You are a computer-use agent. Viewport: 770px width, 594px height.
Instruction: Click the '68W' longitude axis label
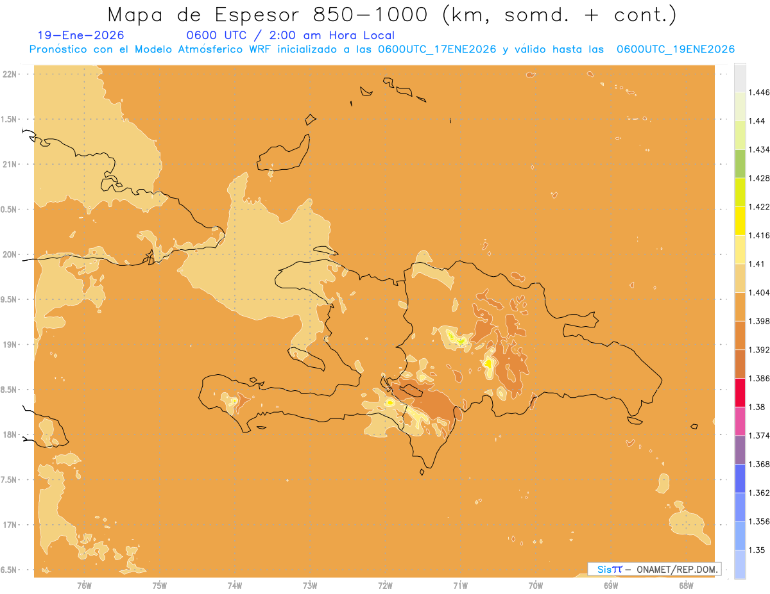click(686, 586)
